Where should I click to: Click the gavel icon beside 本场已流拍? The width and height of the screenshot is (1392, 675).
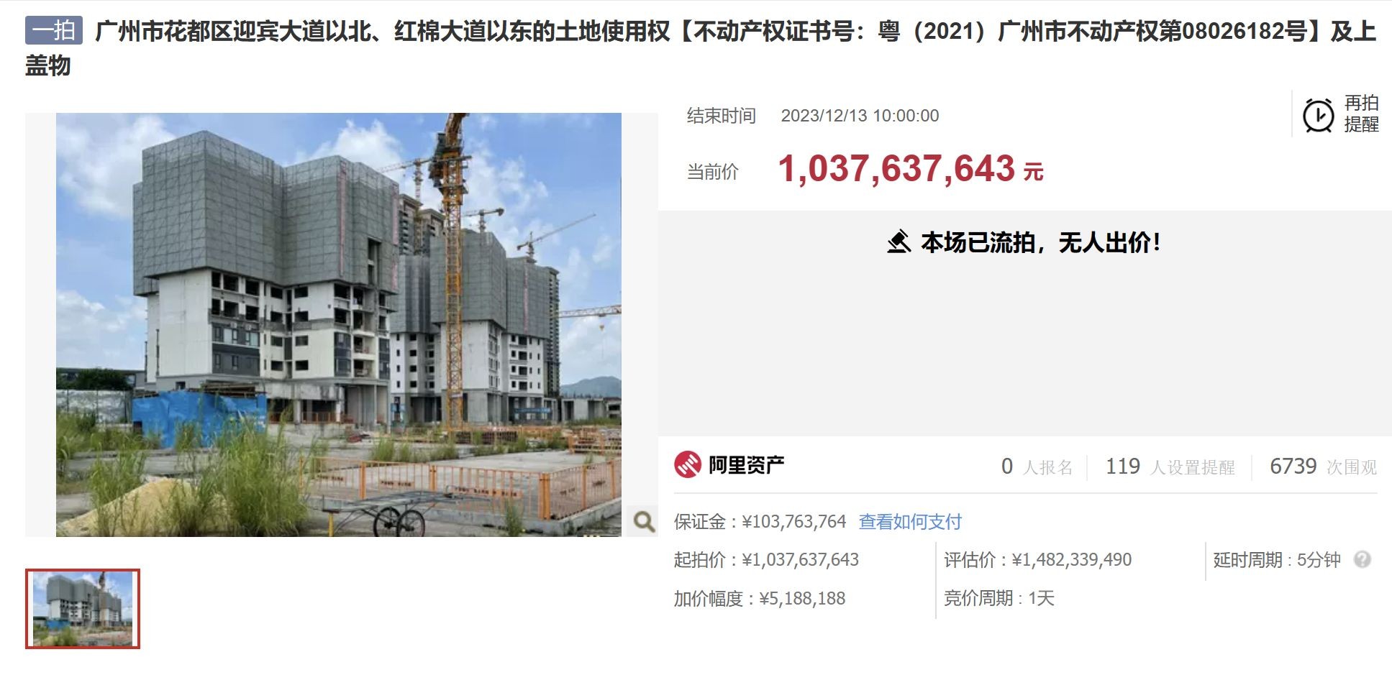[899, 242]
